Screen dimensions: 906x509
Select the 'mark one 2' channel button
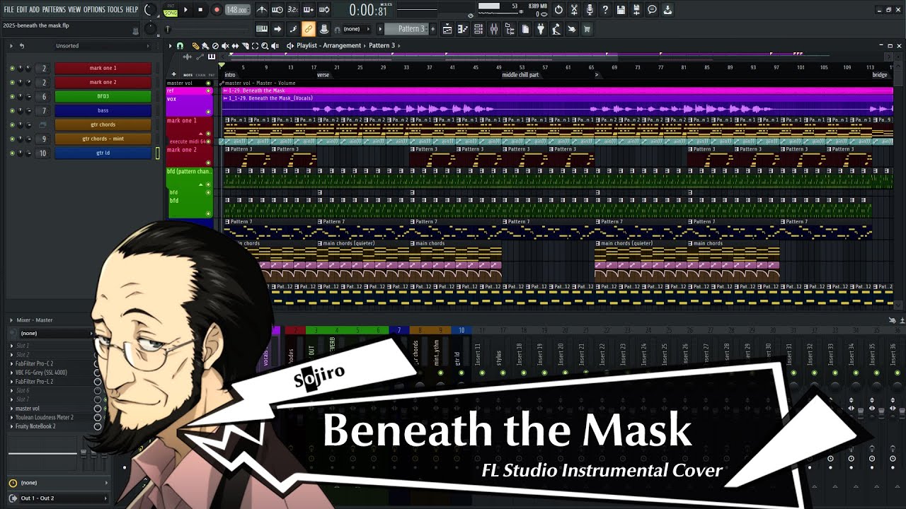pyautogui.click(x=103, y=82)
